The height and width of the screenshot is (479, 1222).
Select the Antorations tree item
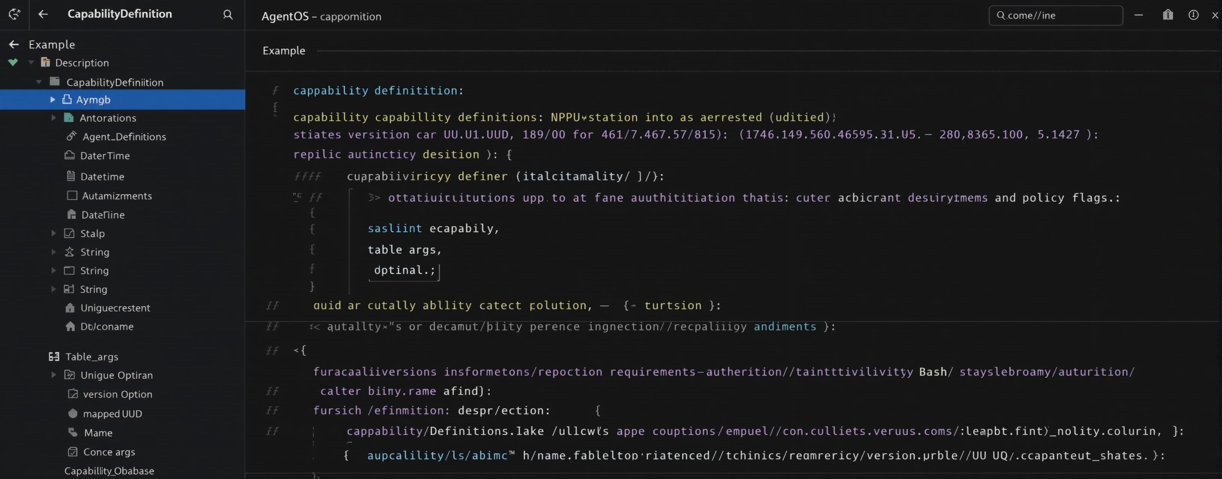(x=108, y=118)
